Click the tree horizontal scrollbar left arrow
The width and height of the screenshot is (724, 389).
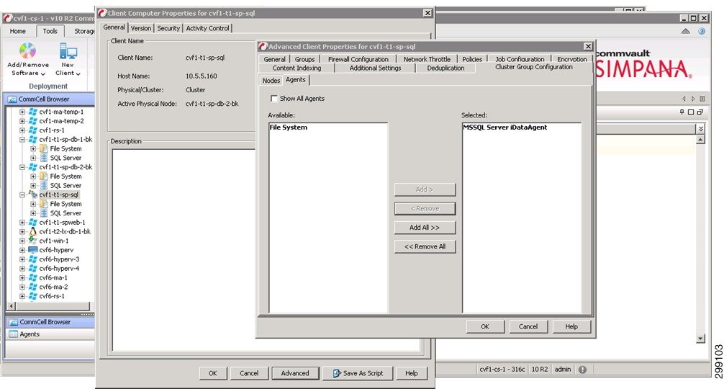click(12, 306)
